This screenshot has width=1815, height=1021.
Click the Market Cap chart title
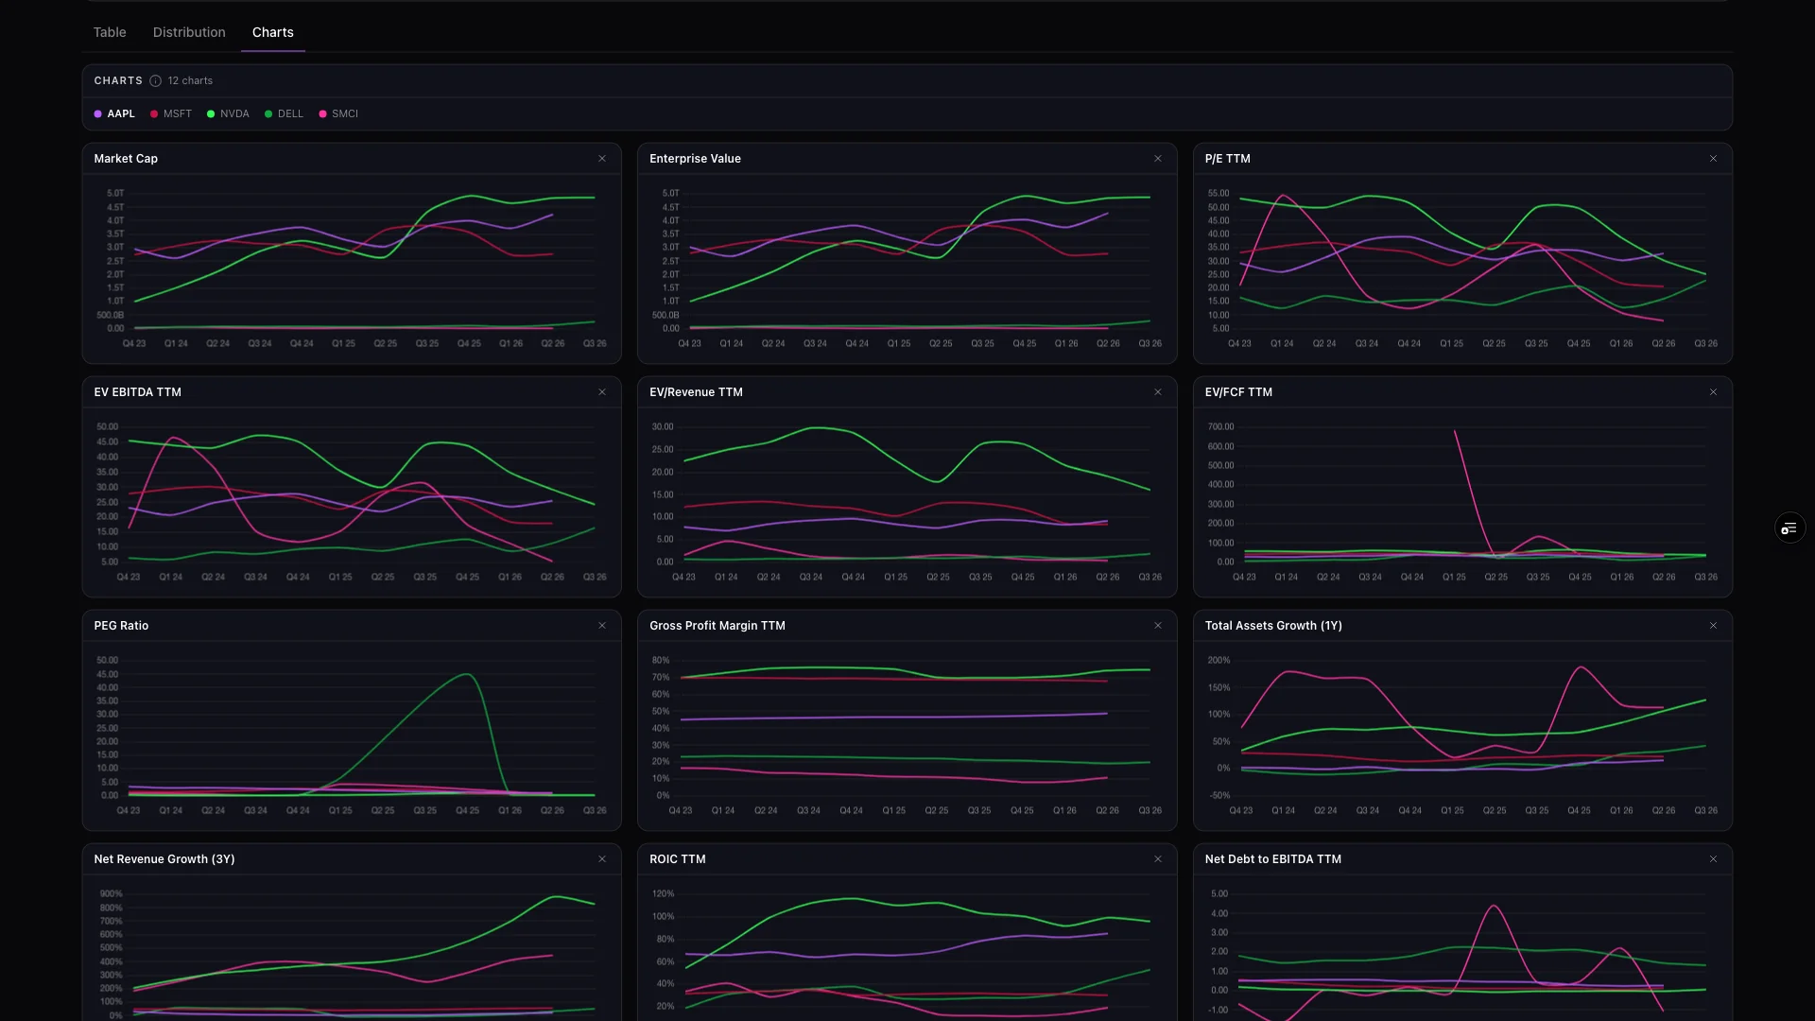126,159
